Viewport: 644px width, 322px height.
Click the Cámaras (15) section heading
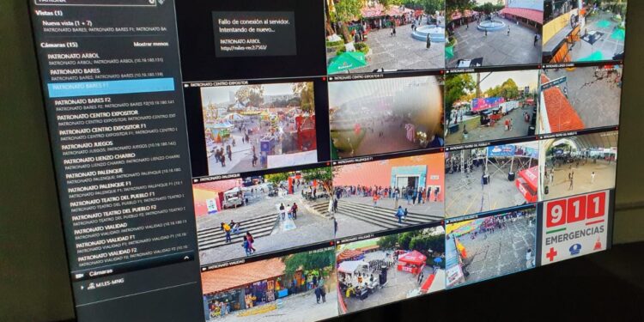click(x=59, y=45)
